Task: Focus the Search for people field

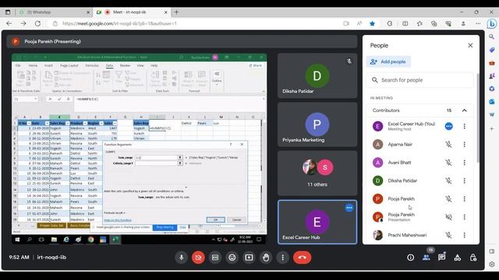Action: (x=419, y=80)
